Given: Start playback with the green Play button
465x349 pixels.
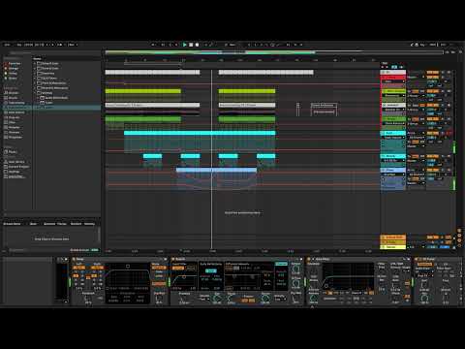Looking at the screenshot, I should [185, 45].
